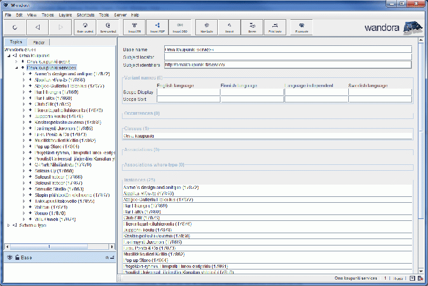Open Pop up Store instance in list
428x286 pixels.
coord(141,260)
